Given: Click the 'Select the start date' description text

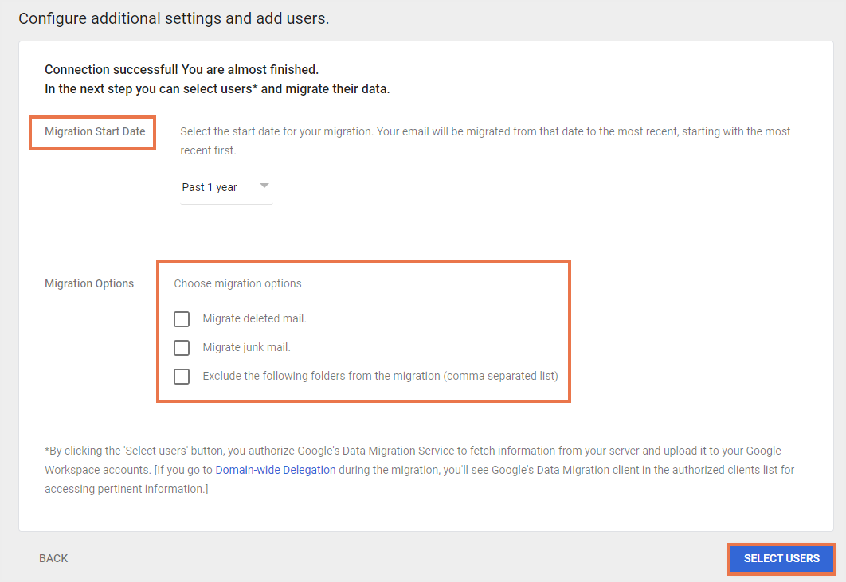Looking at the screenshot, I should click(484, 131).
